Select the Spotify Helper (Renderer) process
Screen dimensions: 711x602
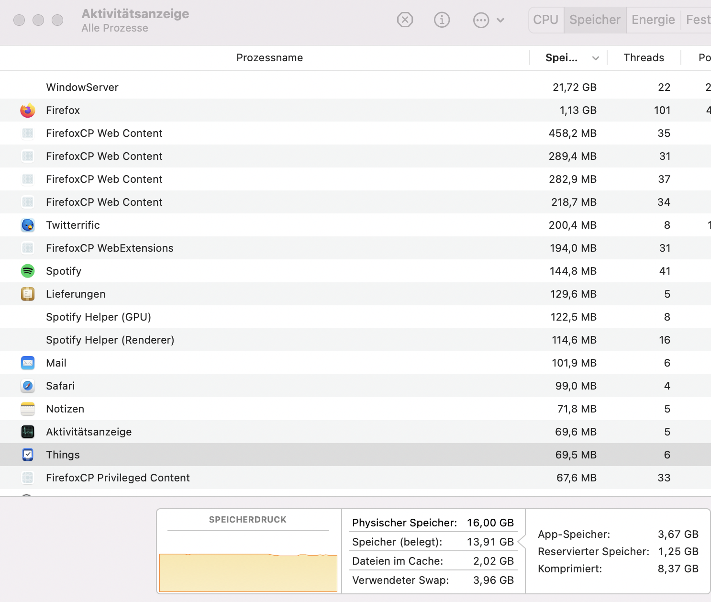110,340
